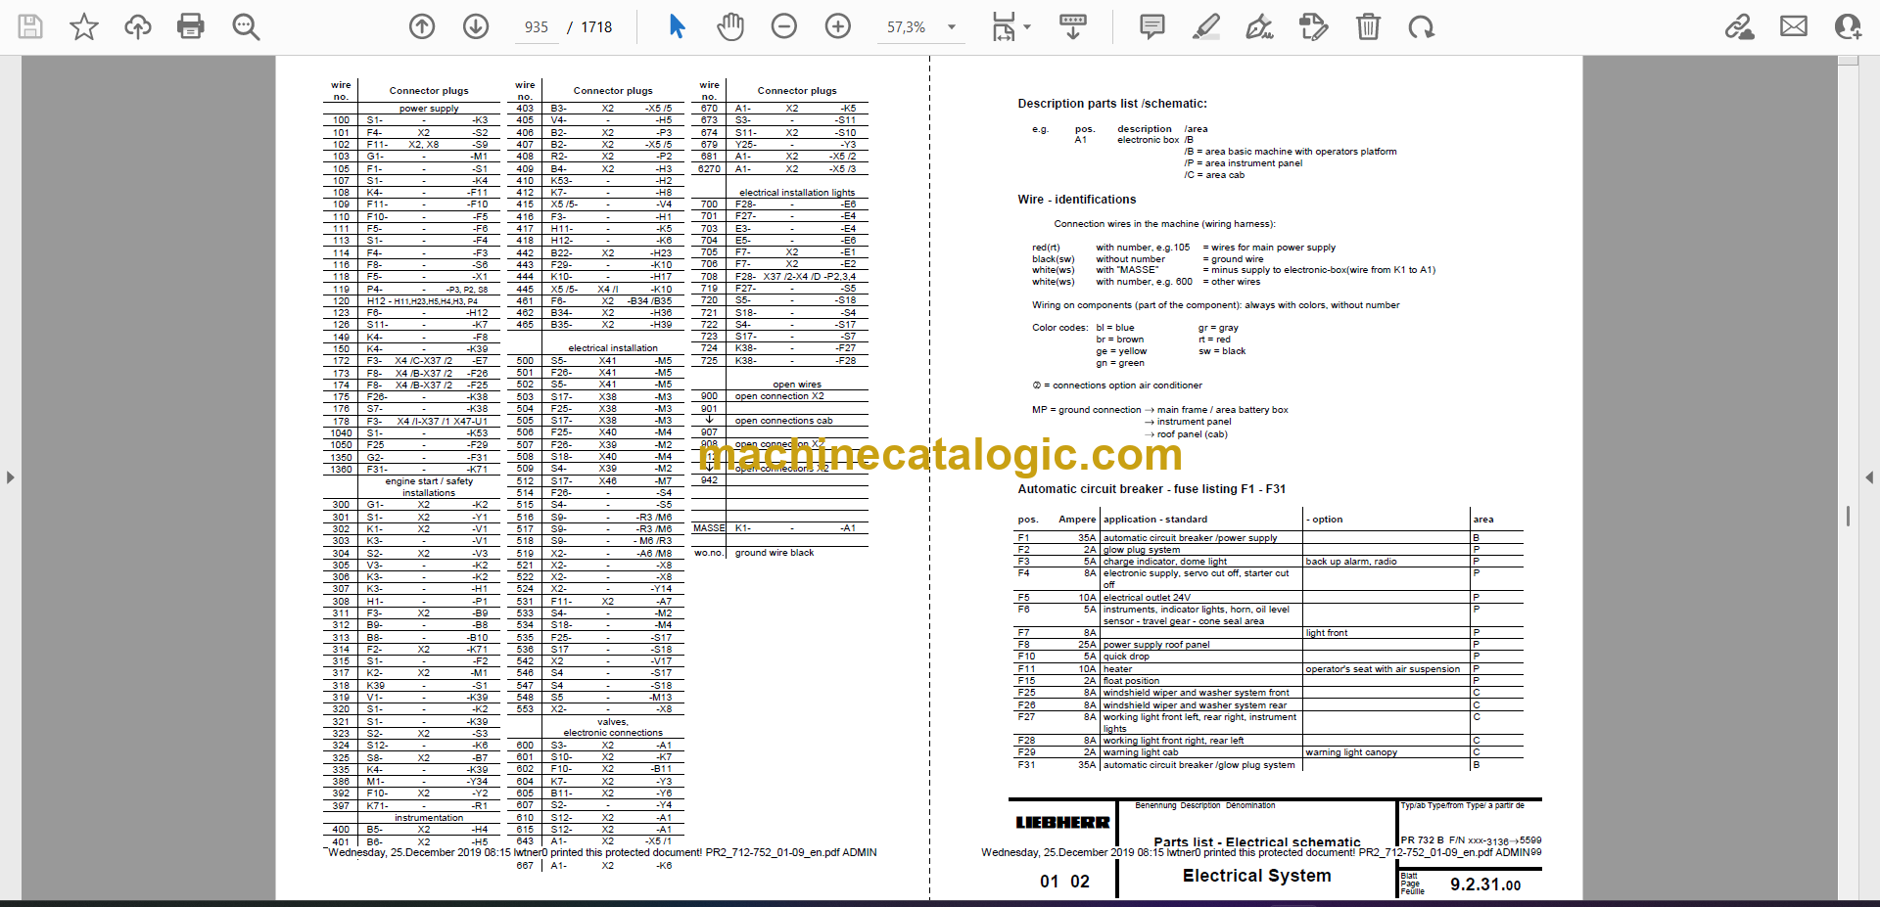Zoom out with the minus button
1880x907 pixels.
(784, 26)
